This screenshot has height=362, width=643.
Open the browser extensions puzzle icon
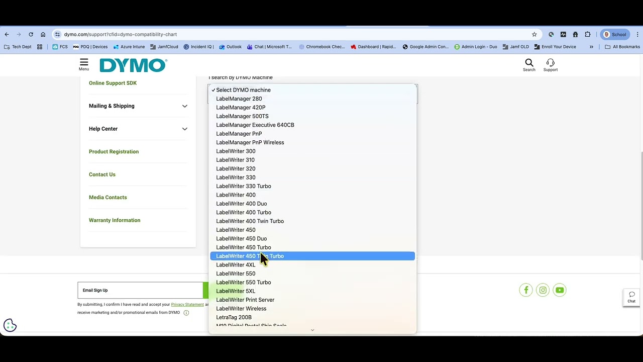[x=588, y=34]
